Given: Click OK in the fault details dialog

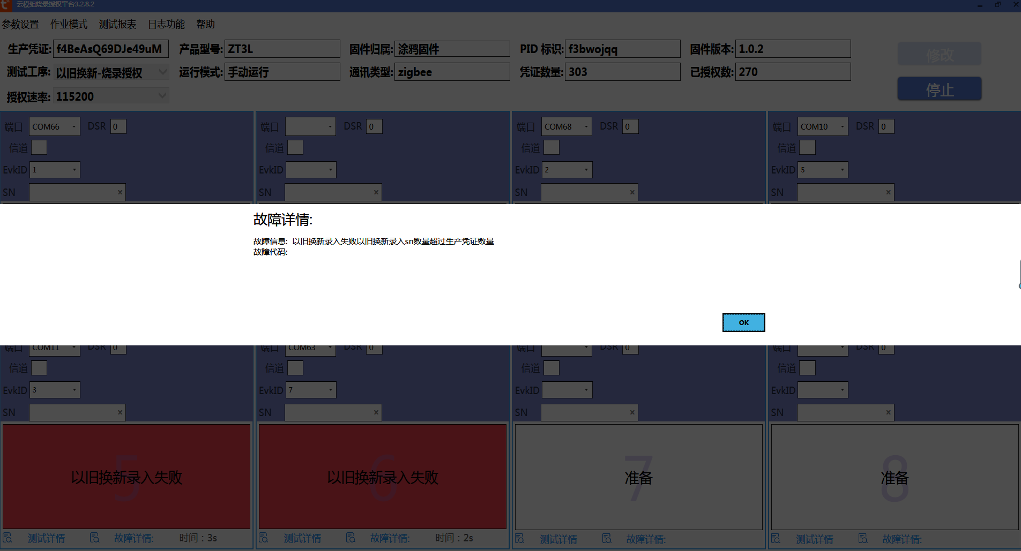Looking at the screenshot, I should click(743, 322).
